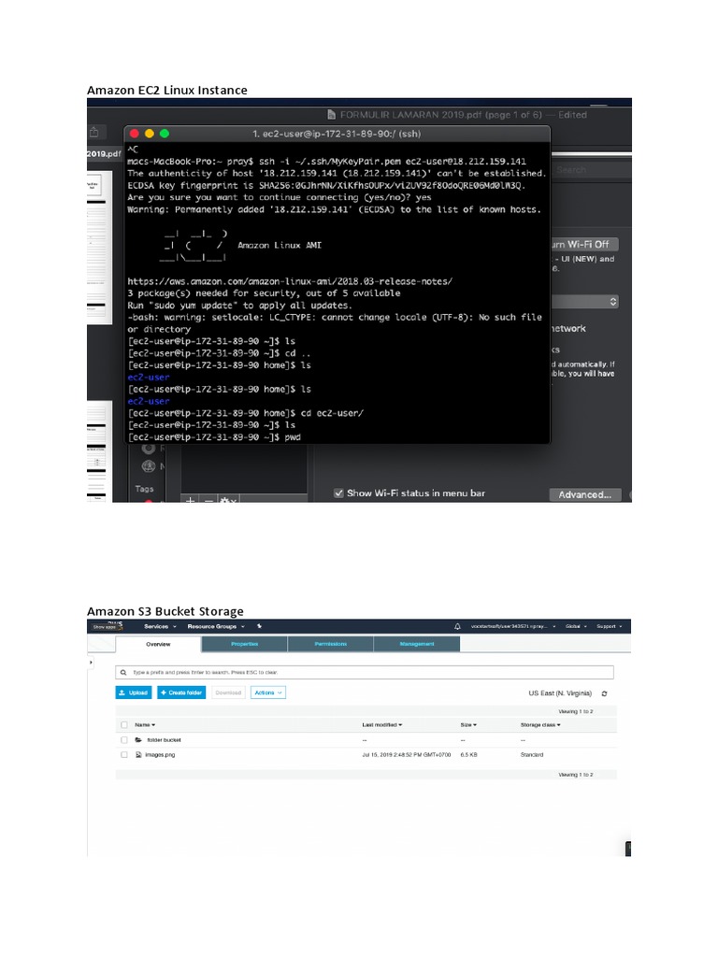Screen dimensions: 718x957
Task: Click the US East (N. Virginia) region label
Action: (560, 693)
